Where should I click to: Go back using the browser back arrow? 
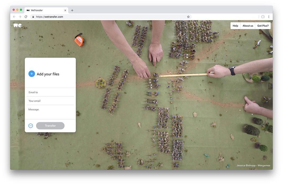point(14,17)
